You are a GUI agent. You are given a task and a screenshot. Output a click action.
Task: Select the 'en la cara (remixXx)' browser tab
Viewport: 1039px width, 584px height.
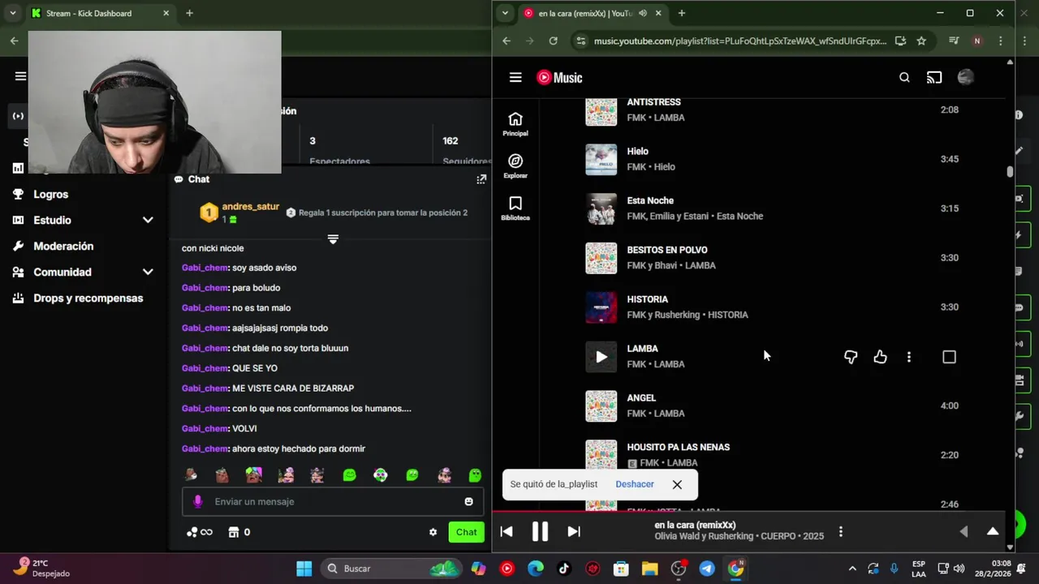(593, 13)
